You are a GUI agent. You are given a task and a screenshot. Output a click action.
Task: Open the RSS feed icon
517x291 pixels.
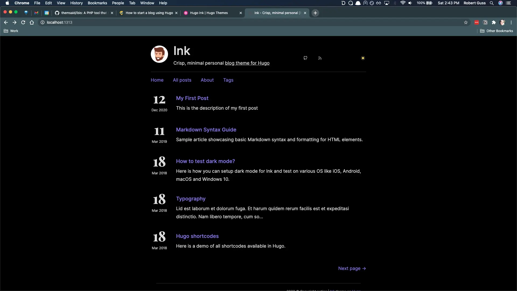(x=320, y=58)
